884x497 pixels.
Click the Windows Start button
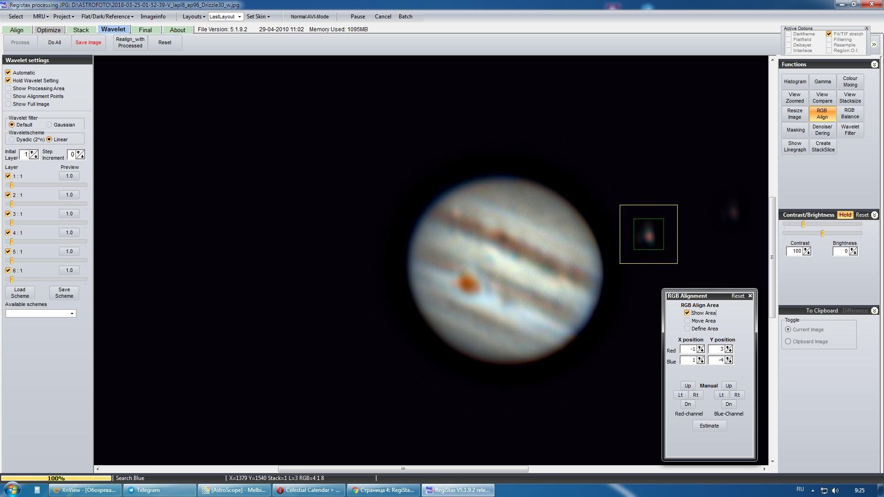coord(12,489)
